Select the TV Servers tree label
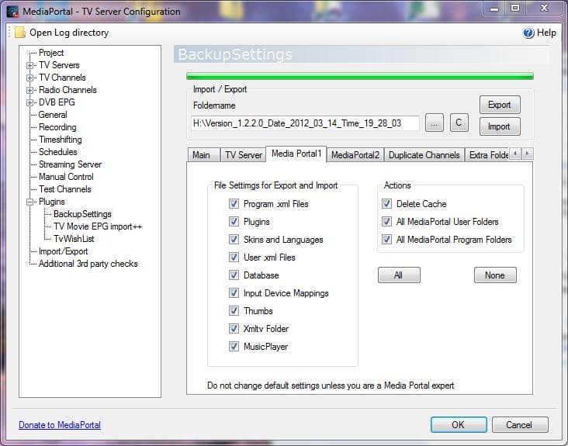Screen dimensions: 568x446 pyautogui.click(x=59, y=65)
